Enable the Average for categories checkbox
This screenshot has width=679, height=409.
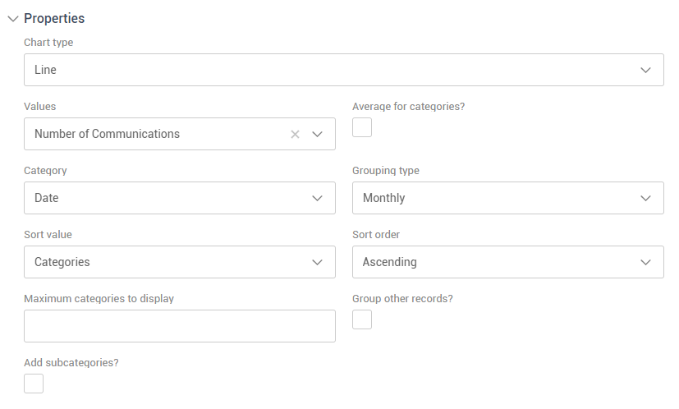362,127
